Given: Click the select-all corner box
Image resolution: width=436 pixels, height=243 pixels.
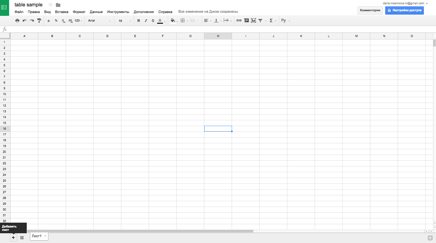Looking at the screenshot, I should (x=5, y=36).
